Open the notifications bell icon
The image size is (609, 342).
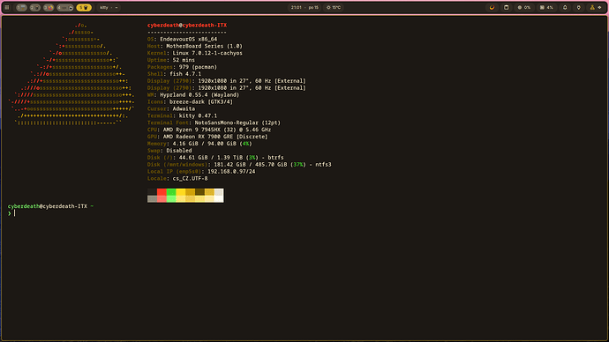(x=565, y=7)
